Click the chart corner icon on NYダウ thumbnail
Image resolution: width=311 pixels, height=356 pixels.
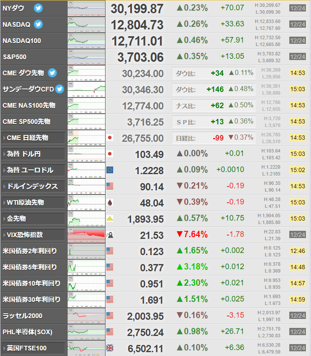click(71, 4)
